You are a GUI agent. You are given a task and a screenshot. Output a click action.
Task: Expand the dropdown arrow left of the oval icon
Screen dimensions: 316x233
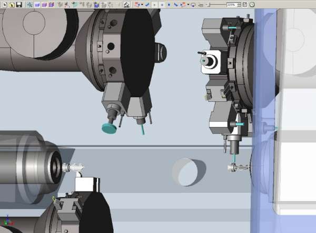pos(189,4)
